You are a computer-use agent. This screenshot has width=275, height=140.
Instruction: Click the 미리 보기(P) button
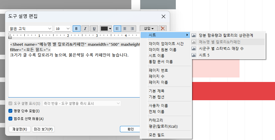[43, 129]
